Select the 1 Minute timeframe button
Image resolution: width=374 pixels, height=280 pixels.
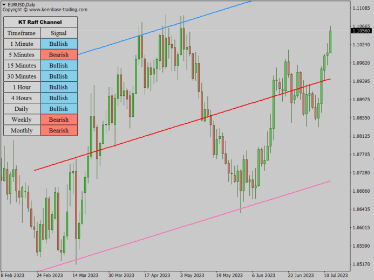[x=22, y=44]
